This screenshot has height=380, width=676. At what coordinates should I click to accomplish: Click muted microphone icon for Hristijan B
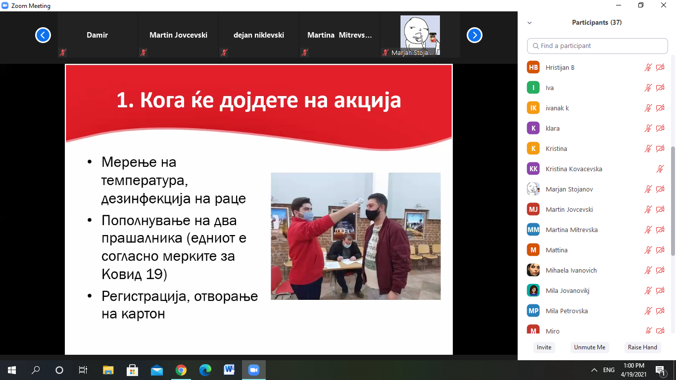tap(648, 67)
